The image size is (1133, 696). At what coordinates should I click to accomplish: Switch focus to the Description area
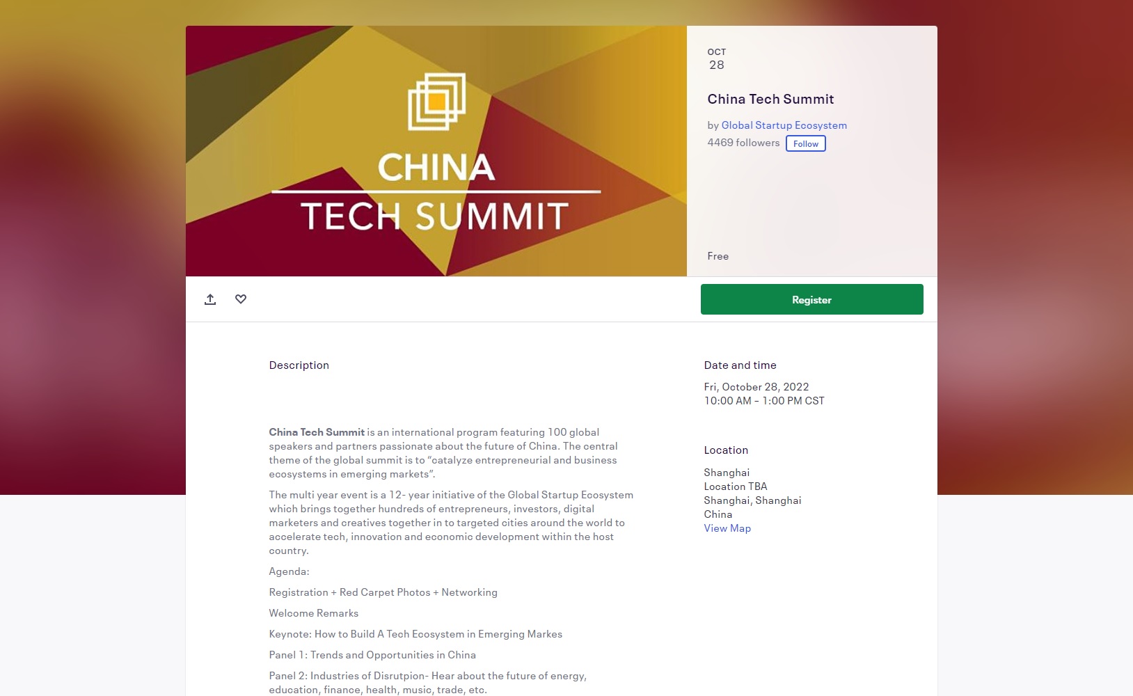[299, 365]
